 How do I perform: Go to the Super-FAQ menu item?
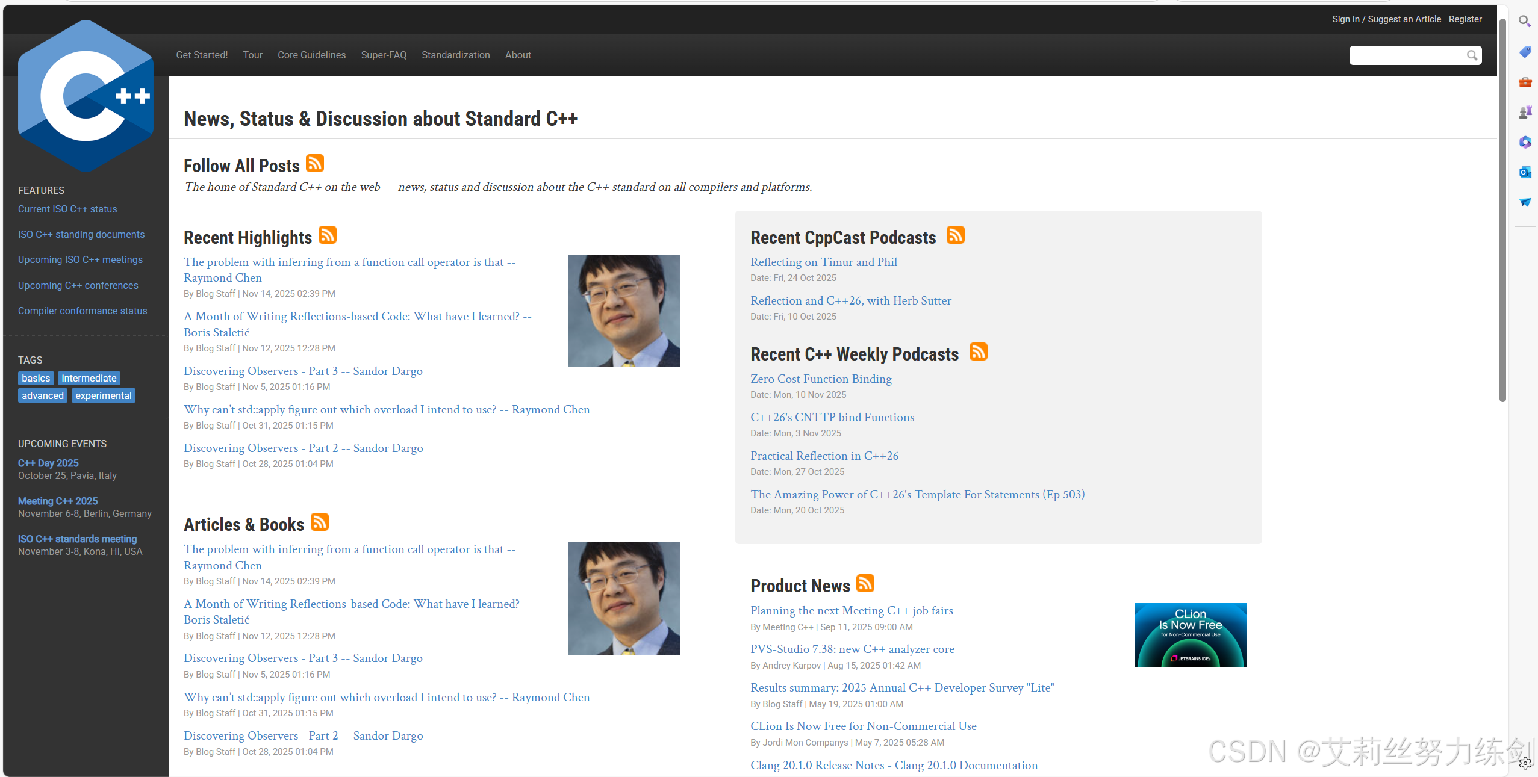coord(384,55)
